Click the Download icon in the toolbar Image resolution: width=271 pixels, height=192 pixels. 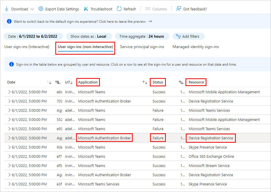coord(6,9)
